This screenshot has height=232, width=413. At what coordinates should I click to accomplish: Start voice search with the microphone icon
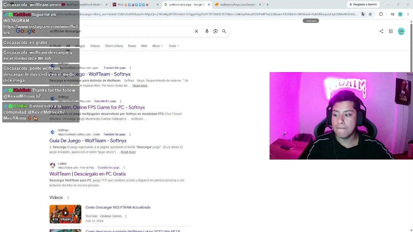[207, 31]
